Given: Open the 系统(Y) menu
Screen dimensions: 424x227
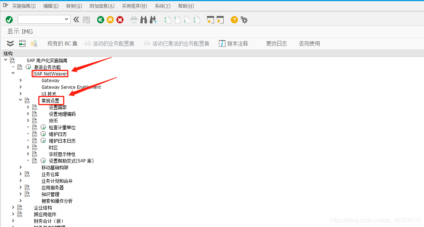Looking at the screenshot, I should [162, 6].
